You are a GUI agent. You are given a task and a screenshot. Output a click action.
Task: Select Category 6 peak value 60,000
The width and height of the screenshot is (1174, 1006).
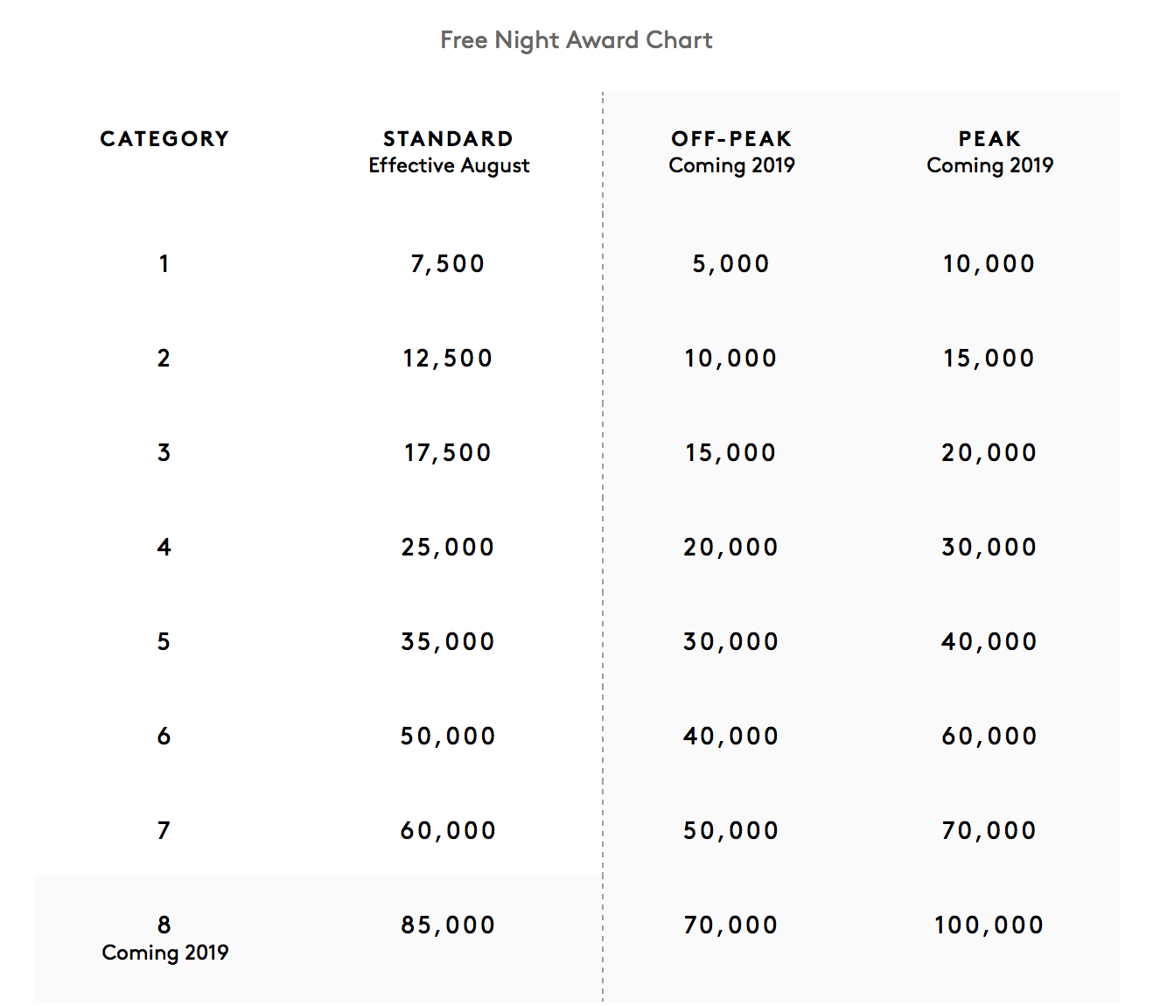[989, 737]
